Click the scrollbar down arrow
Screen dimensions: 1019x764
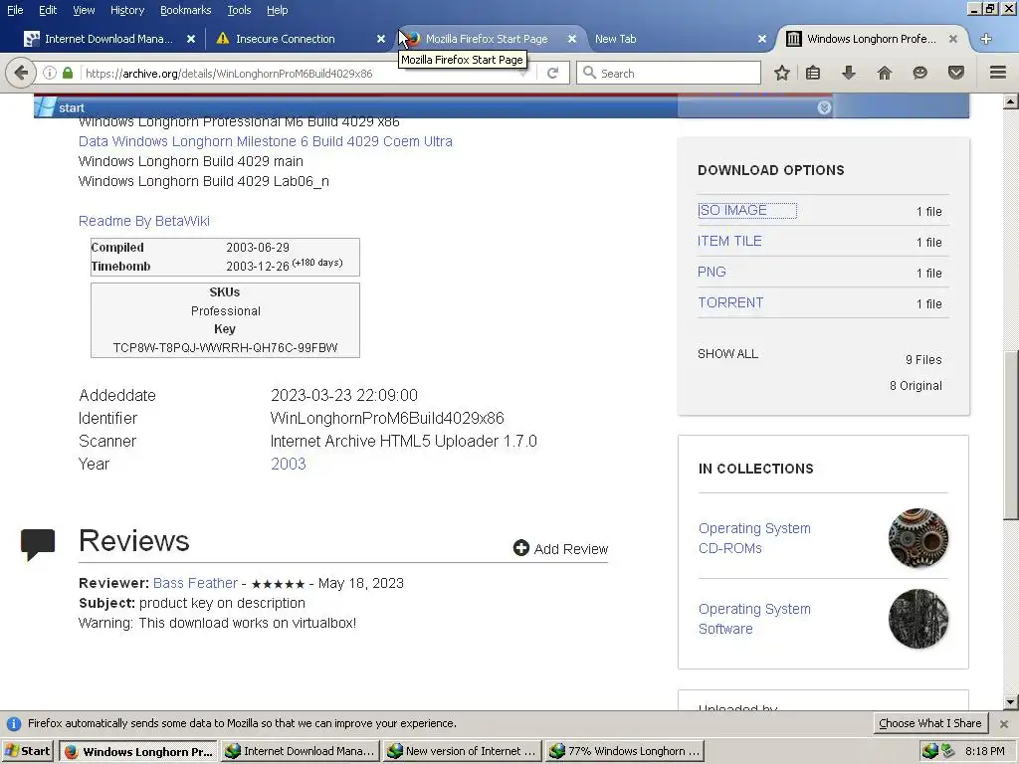tap(1011, 701)
